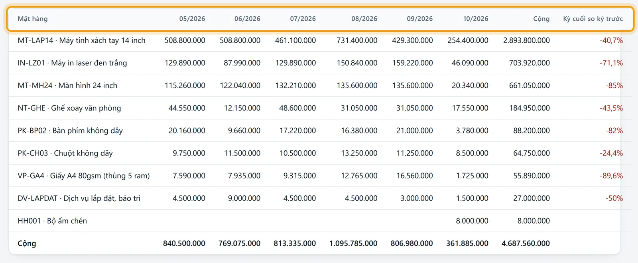Click the -82% change value
This screenshot has height=263, width=638.
[x=614, y=131]
